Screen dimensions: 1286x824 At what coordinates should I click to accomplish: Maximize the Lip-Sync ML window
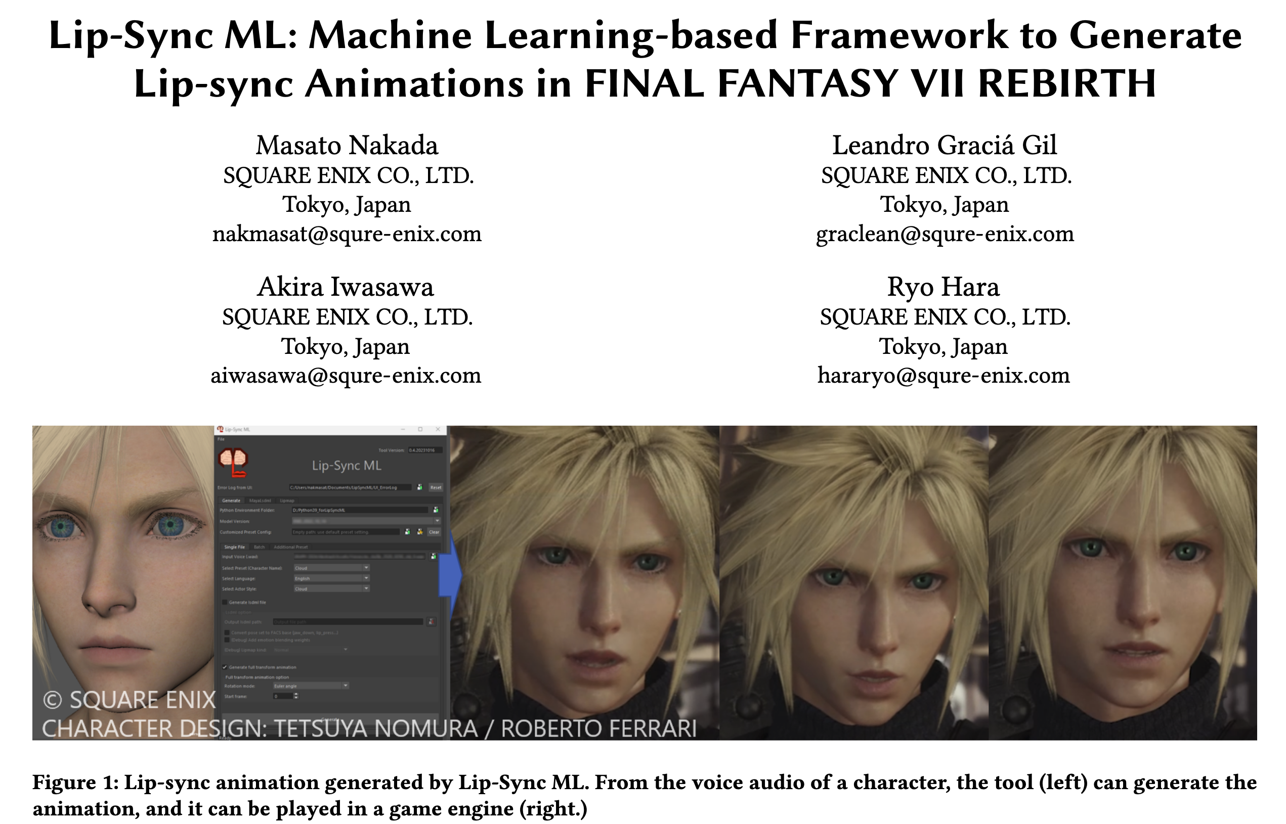point(420,429)
